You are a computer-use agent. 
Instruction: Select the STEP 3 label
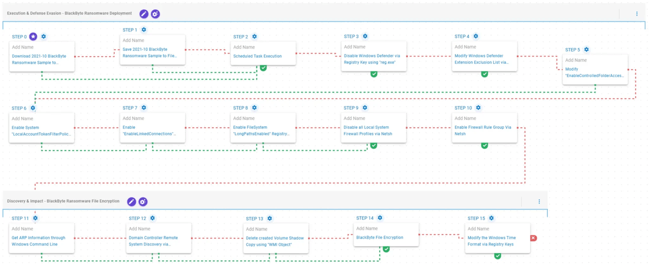351,37
